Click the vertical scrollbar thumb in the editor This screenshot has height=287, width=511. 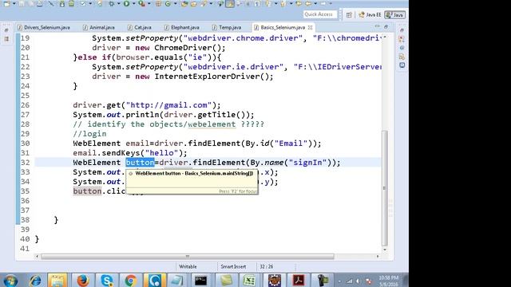pos(385,188)
